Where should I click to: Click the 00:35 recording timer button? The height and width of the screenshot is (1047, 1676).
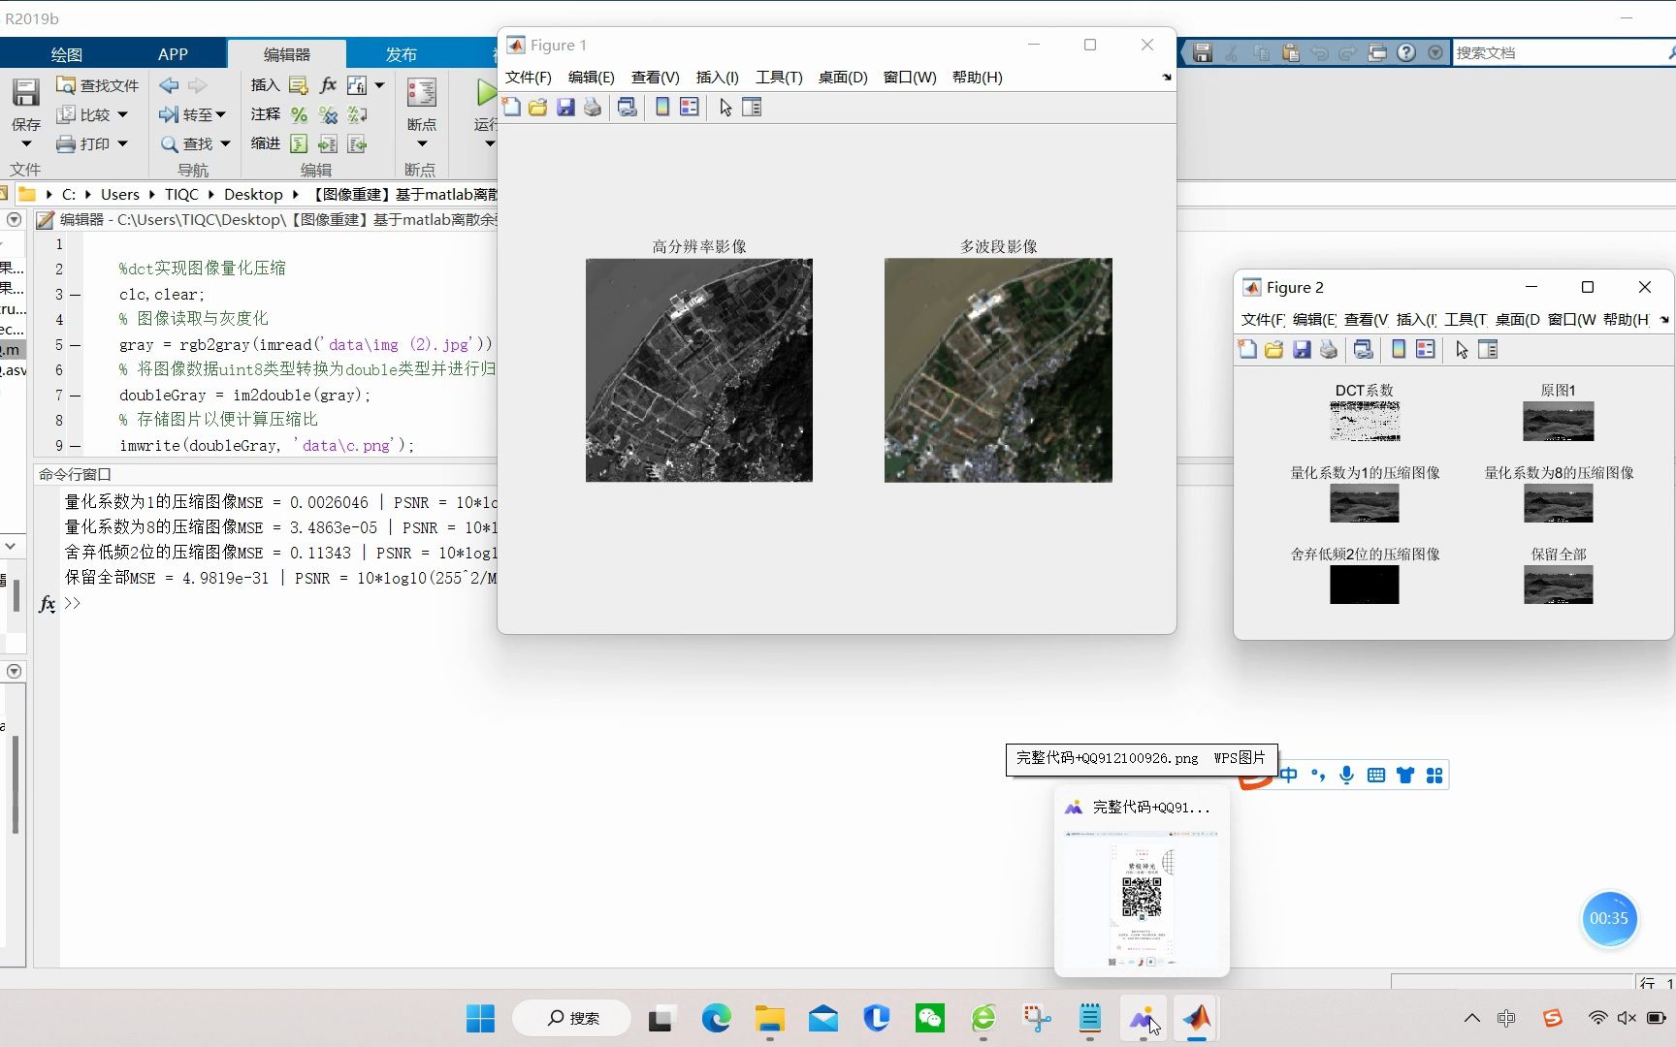(1609, 918)
